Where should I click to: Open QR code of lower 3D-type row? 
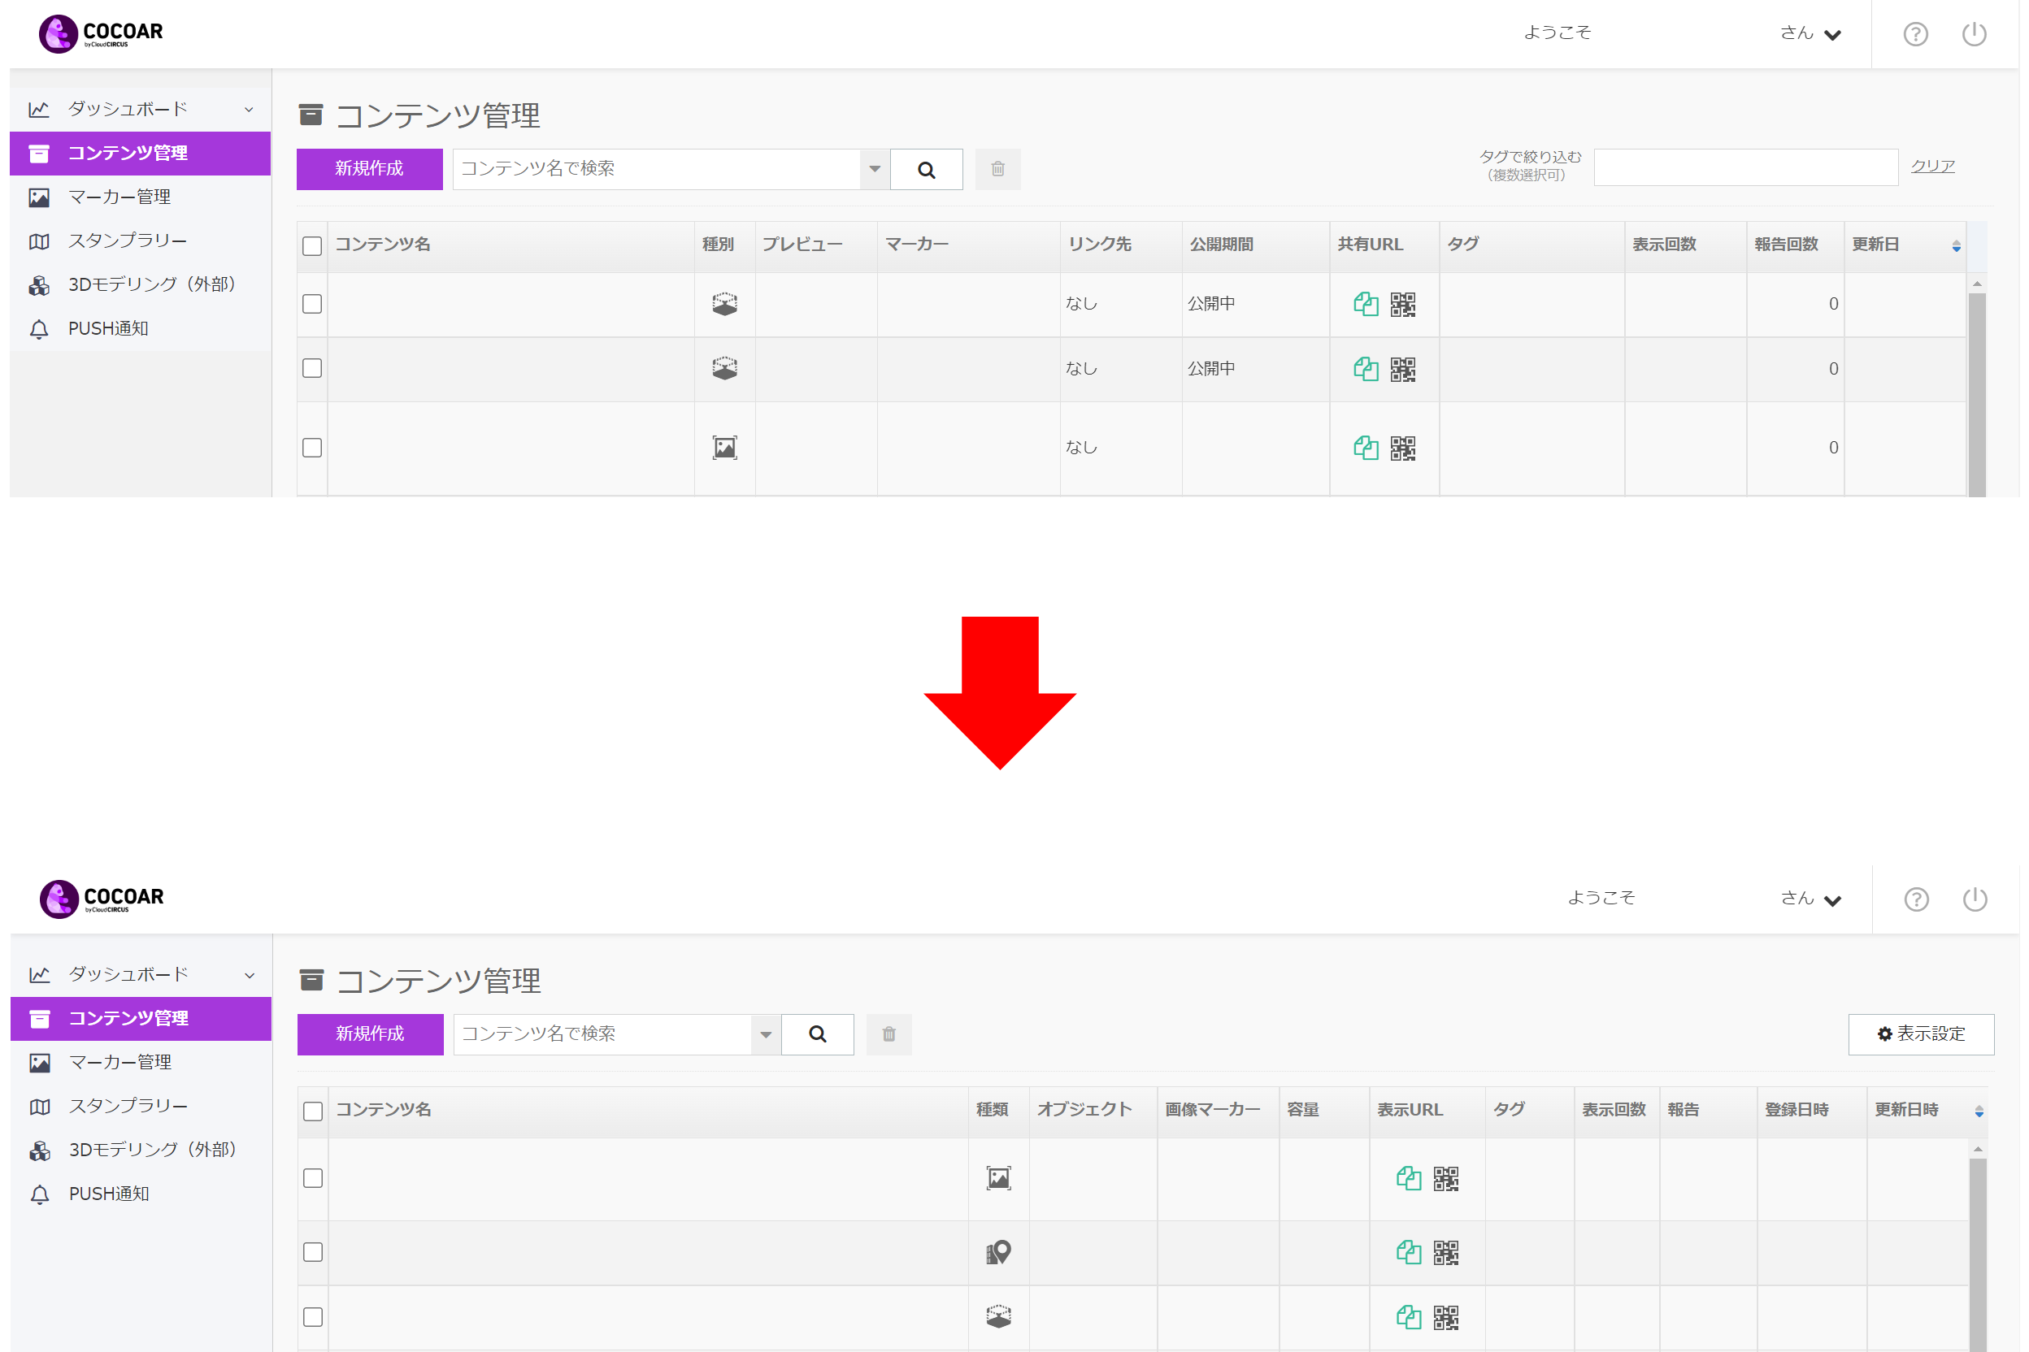(x=1446, y=1318)
